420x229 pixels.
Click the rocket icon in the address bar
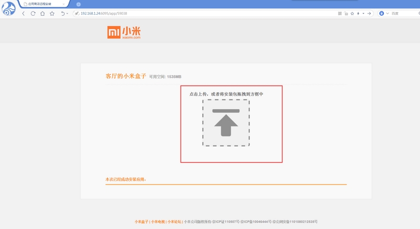pos(77,14)
